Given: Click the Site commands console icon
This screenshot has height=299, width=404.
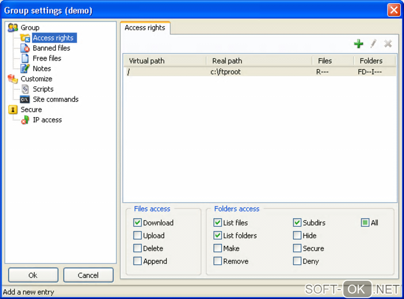Looking at the screenshot, I should [25, 99].
